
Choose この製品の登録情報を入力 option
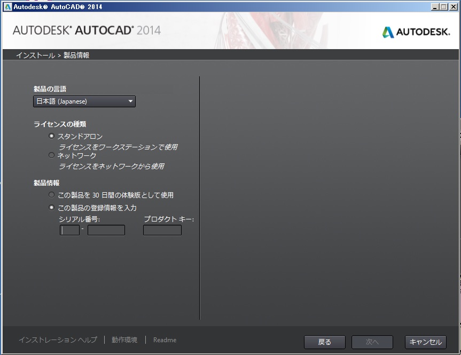point(51,208)
